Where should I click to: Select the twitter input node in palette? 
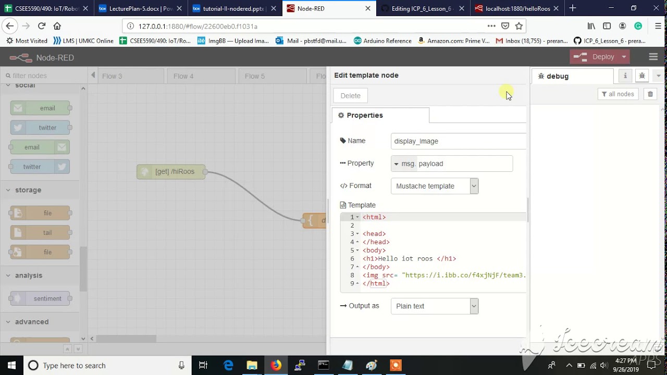[40, 128]
